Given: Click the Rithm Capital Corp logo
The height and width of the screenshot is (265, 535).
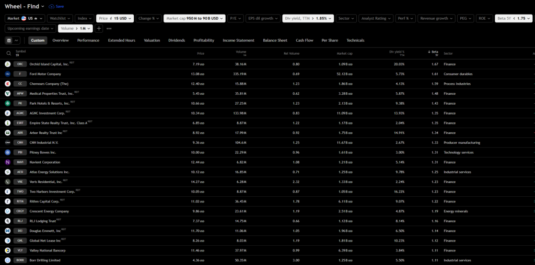Looking at the screenshot, I should (x=7, y=201).
